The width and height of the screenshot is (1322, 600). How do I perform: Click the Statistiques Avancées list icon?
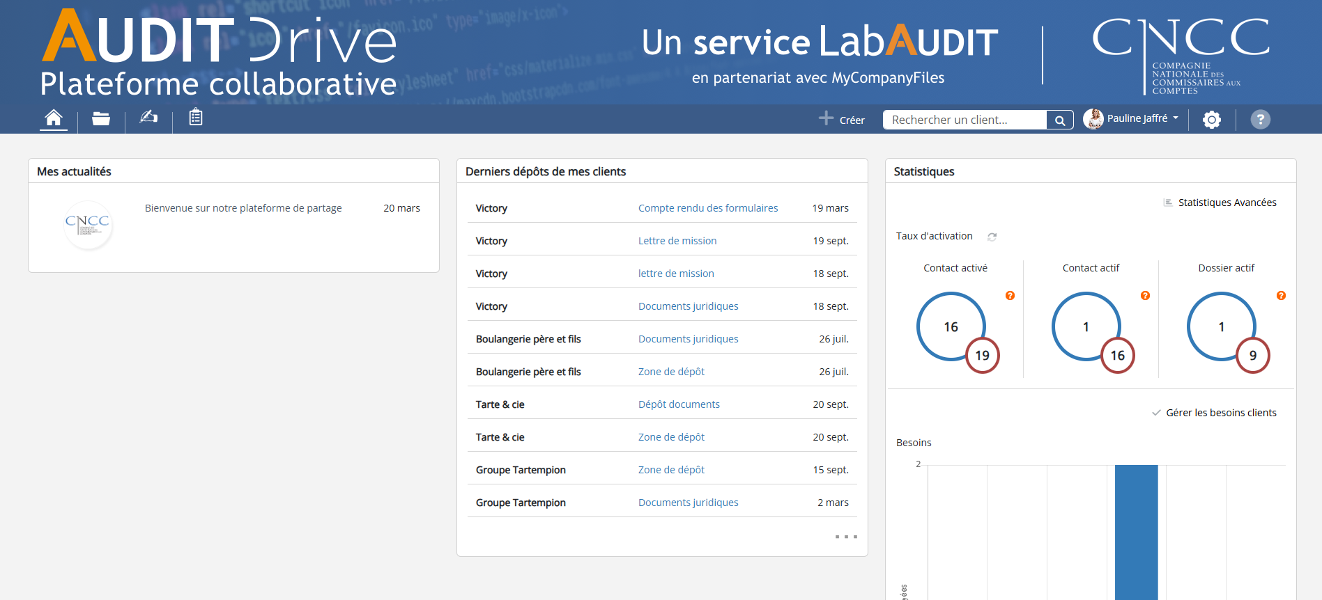(x=1168, y=203)
